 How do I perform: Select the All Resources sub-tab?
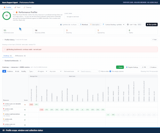coord(20,56)
